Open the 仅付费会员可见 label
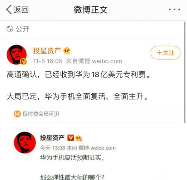Screen dimensions: 187x180 tap(41, 114)
